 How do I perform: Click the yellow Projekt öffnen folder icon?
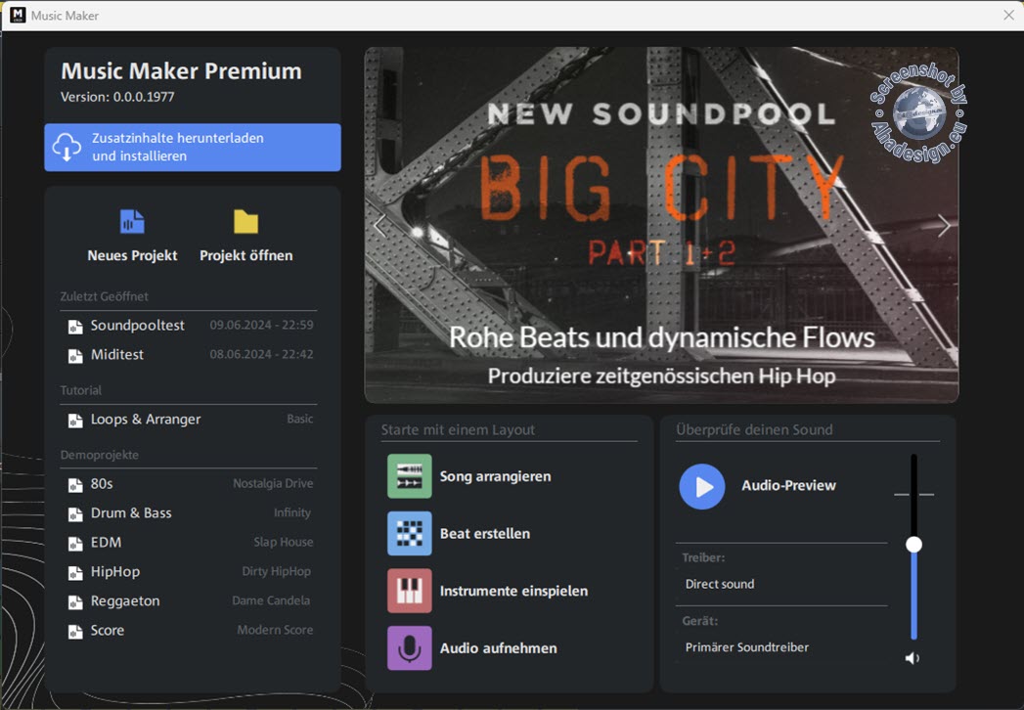click(x=246, y=221)
